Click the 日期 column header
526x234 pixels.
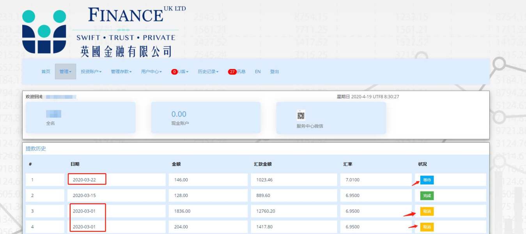(74, 164)
